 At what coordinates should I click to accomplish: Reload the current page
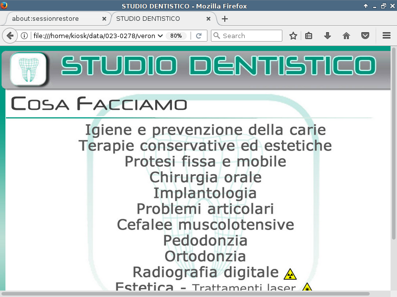pyautogui.click(x=198, y=36)
